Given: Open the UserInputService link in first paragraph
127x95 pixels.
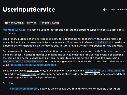Looking at the screenshot, I should [14, 30].
